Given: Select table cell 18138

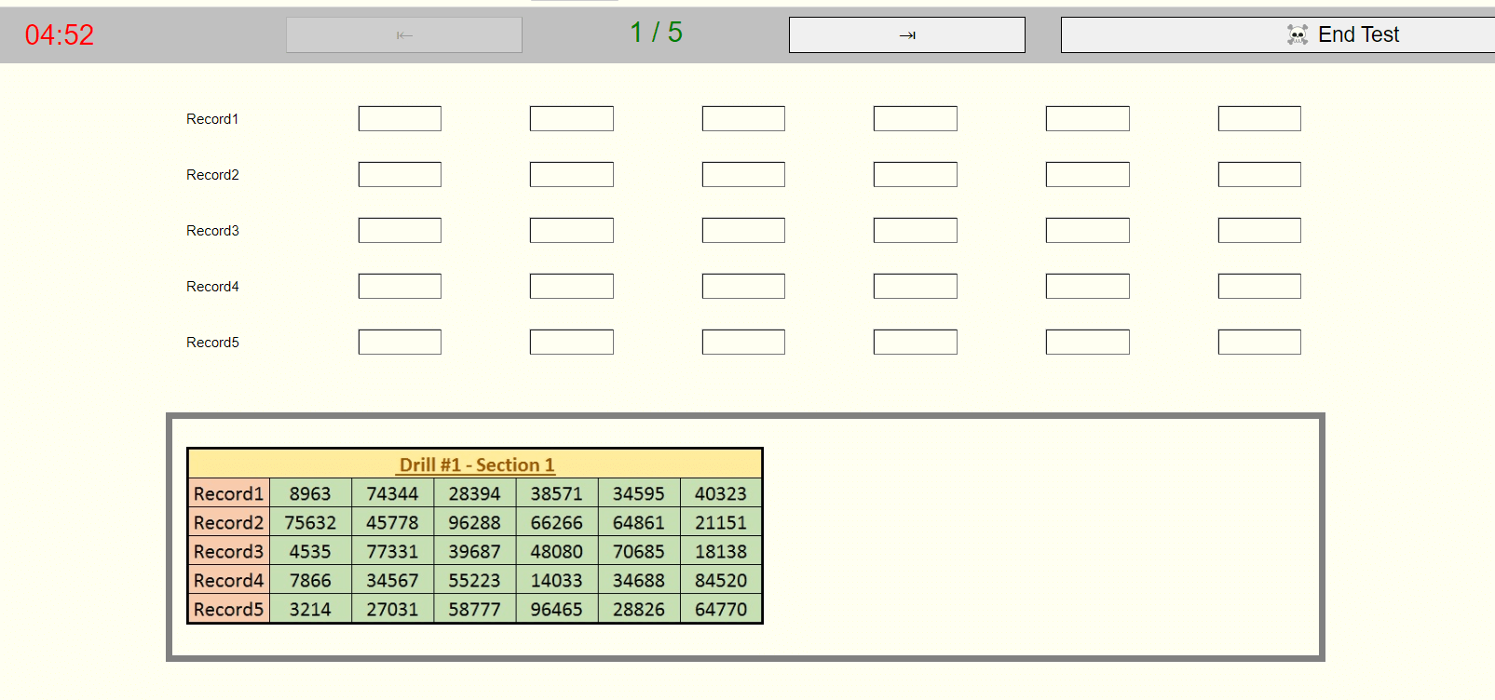Looking at the screenshot, I should coord(721,551).
